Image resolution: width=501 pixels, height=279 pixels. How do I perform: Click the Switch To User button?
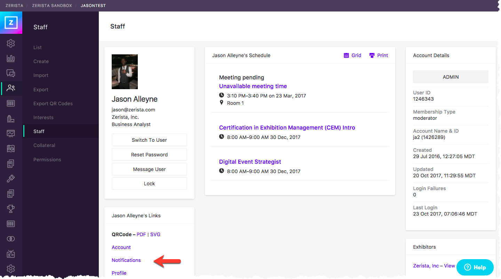pyautogui.click(x=149, y=140)
